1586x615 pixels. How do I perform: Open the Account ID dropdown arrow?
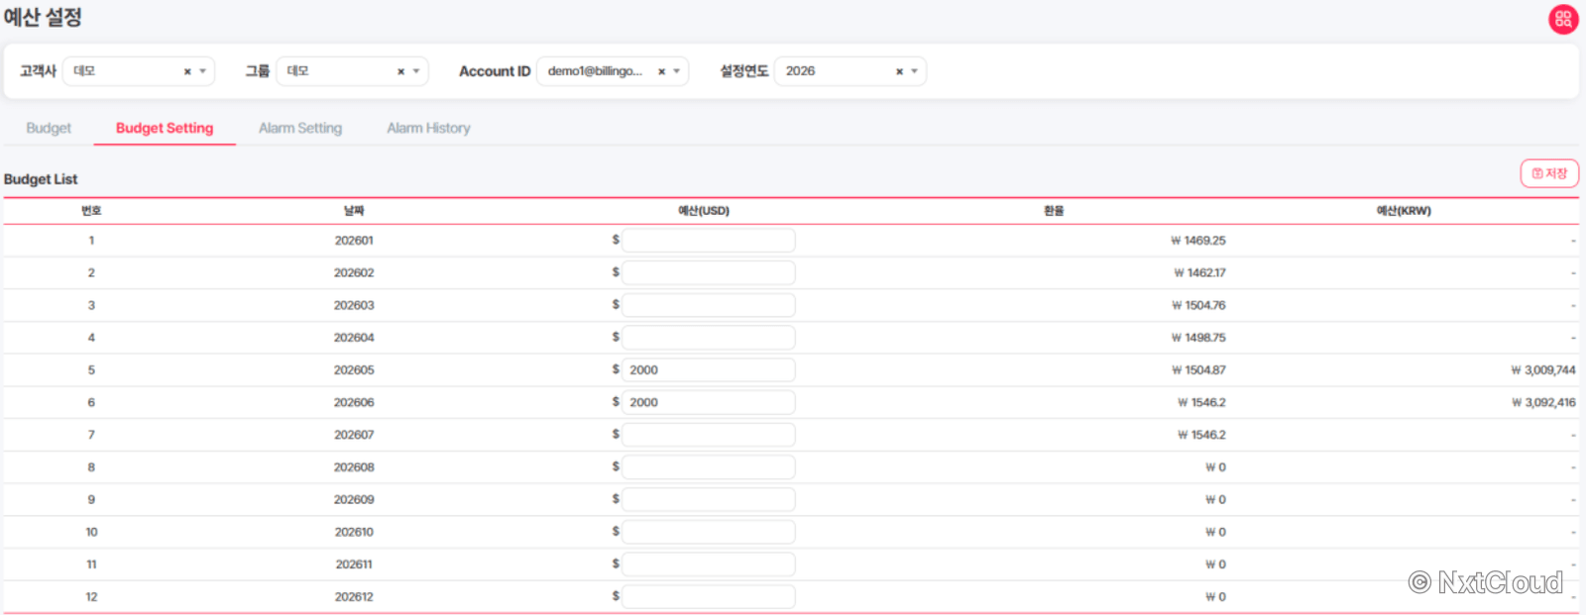point(677,71)
